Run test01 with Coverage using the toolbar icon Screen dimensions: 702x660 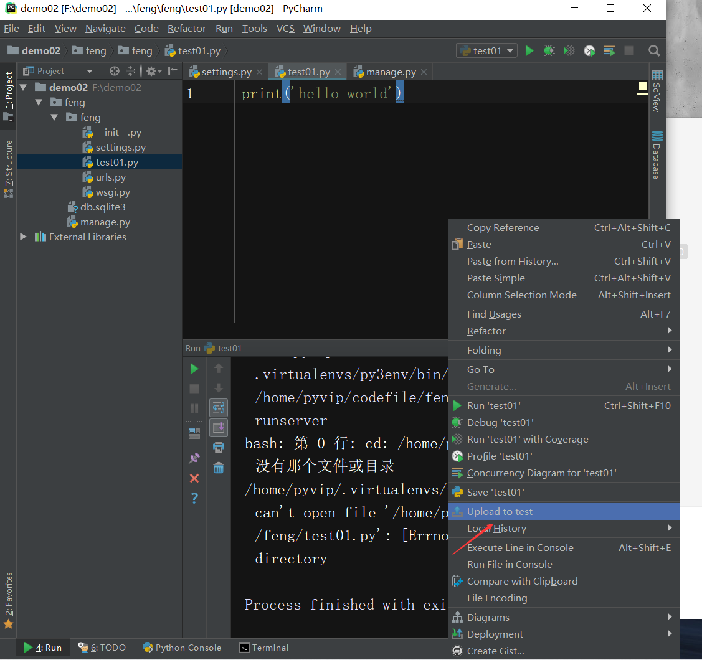(569, 51)
